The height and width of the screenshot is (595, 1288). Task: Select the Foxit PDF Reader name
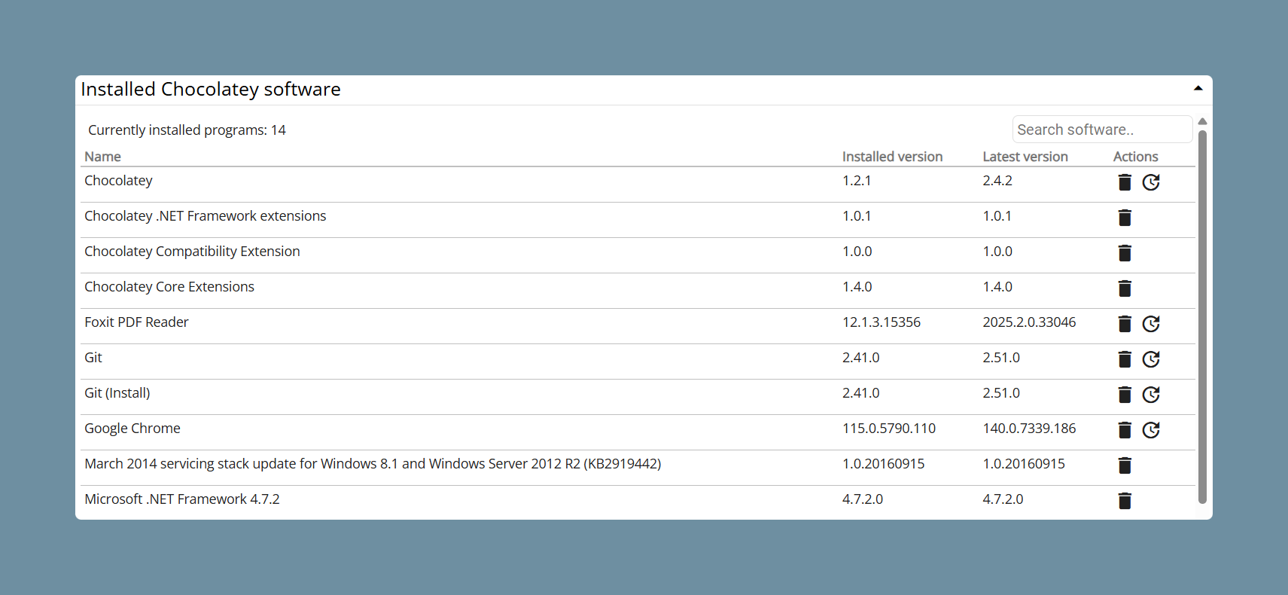(136, 322)
